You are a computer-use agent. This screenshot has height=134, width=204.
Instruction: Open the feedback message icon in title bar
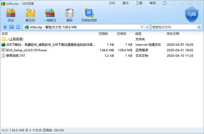(173, 3)
